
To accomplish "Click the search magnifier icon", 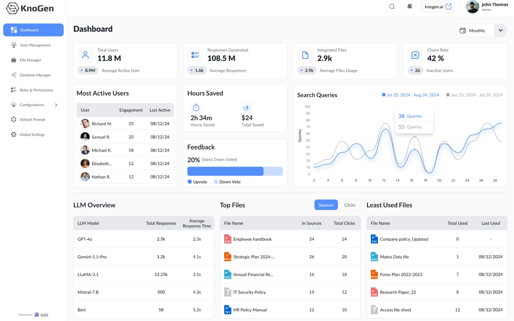I will 392,7.
